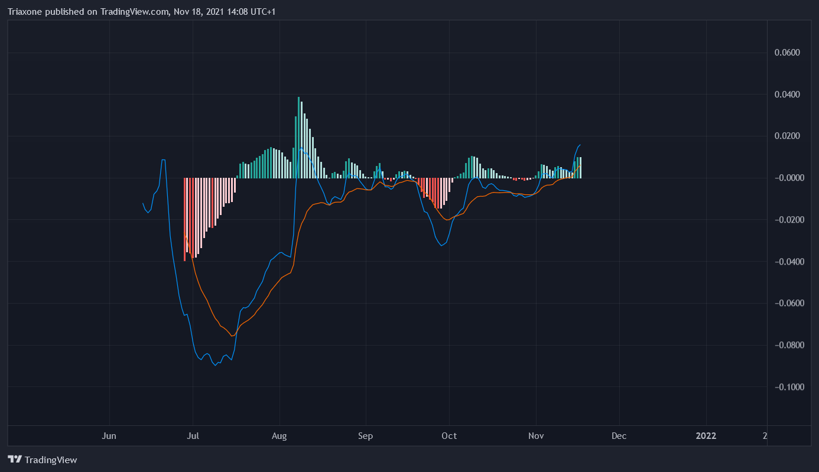Click the 0.0600 price axis label
Screen dimensions: 819x472
[787, 53]
